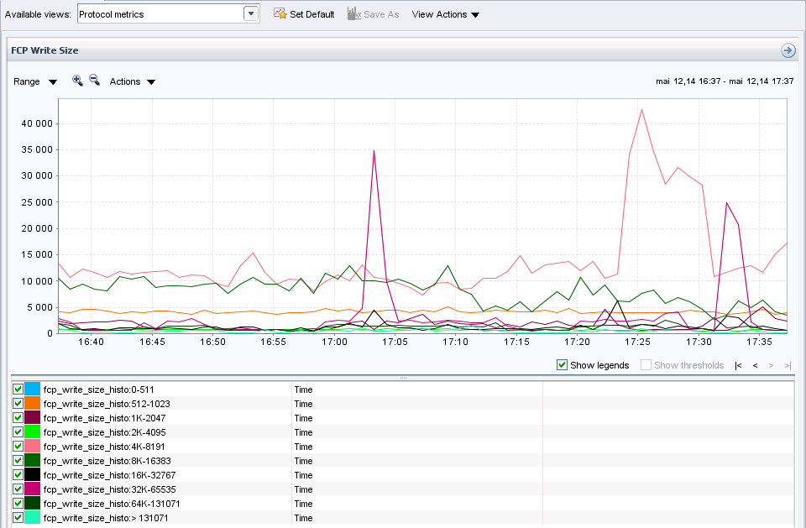Uncheck the Show legends checkbox
Image resolution: width=806 pixels, height=528 pixels.
pos(563,365)
